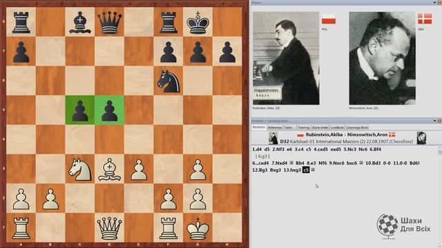The image size is (442, 248).
Task: Jump to move Bd6! in notation
Action: tap(414, 163)
